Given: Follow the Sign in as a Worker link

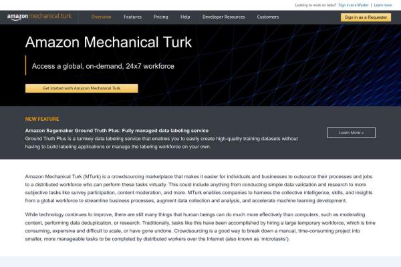Looking at the screenshot, I should [x=354, y=5].
